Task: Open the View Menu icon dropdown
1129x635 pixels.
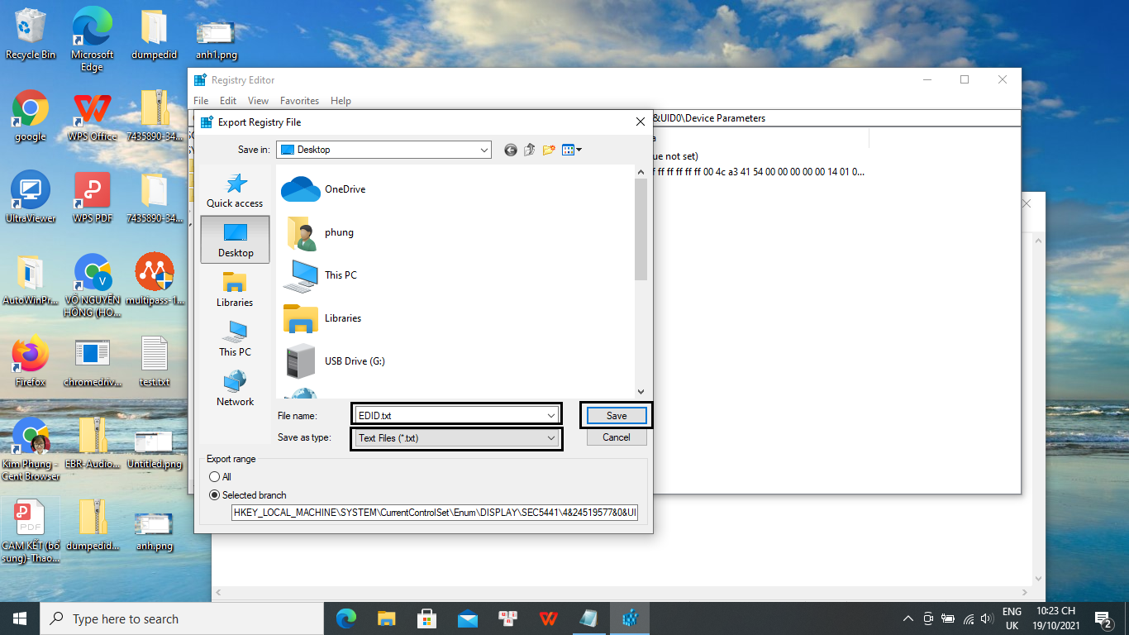Action: click(572, 150)
